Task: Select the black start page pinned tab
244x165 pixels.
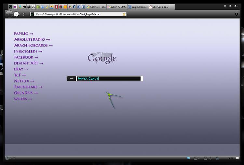Action: [x=11, y=7]
